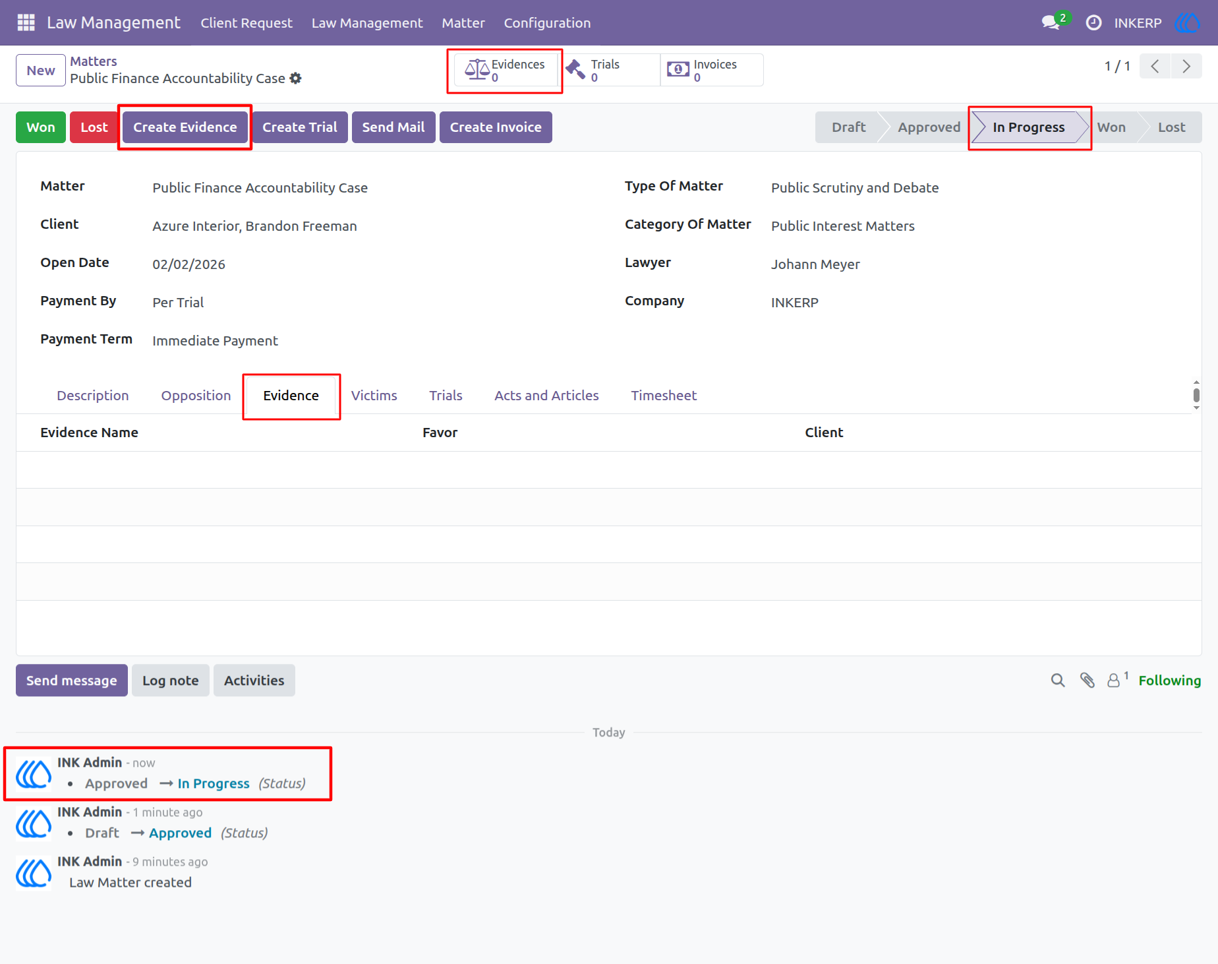
Task: Open Configuration menu
Action: (547, 22)
